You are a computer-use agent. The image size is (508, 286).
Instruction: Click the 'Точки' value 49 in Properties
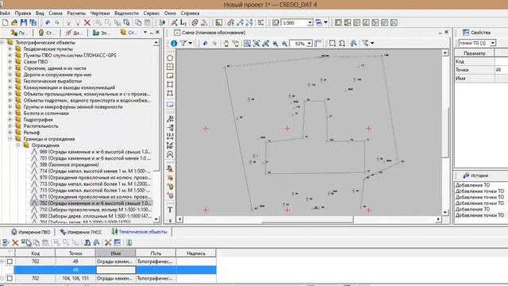501,70
